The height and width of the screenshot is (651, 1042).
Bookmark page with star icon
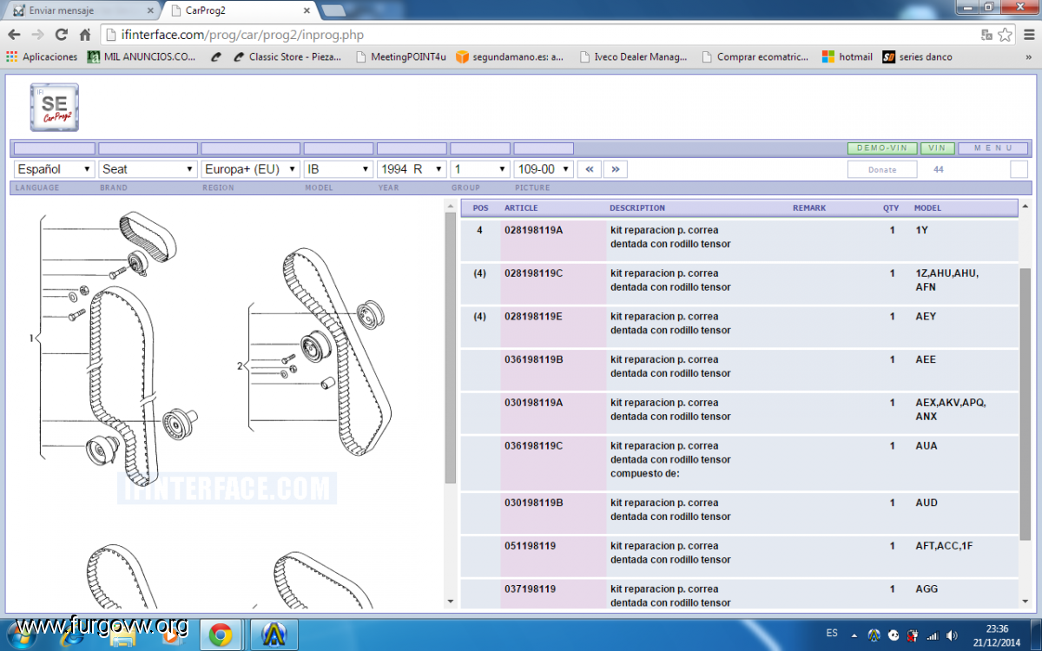pos(1006,35)
